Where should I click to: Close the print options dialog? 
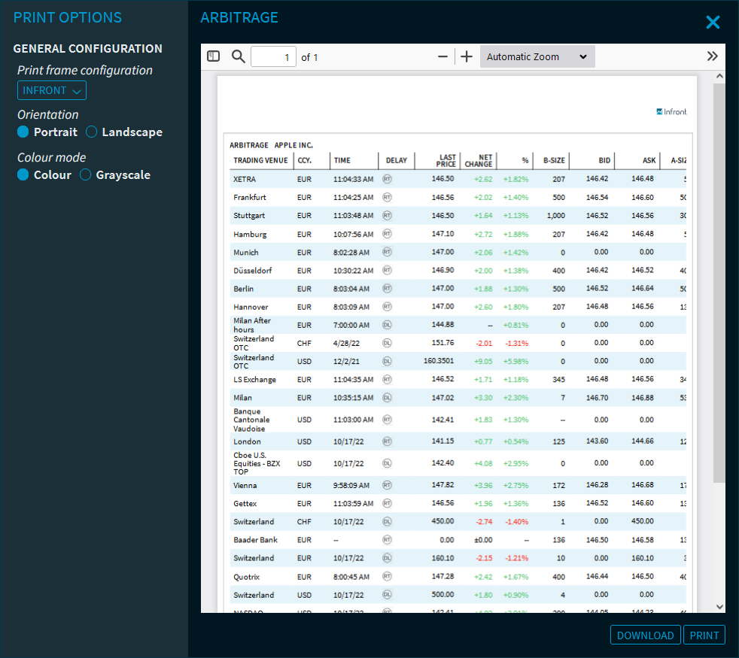click(x=713, y=23)
